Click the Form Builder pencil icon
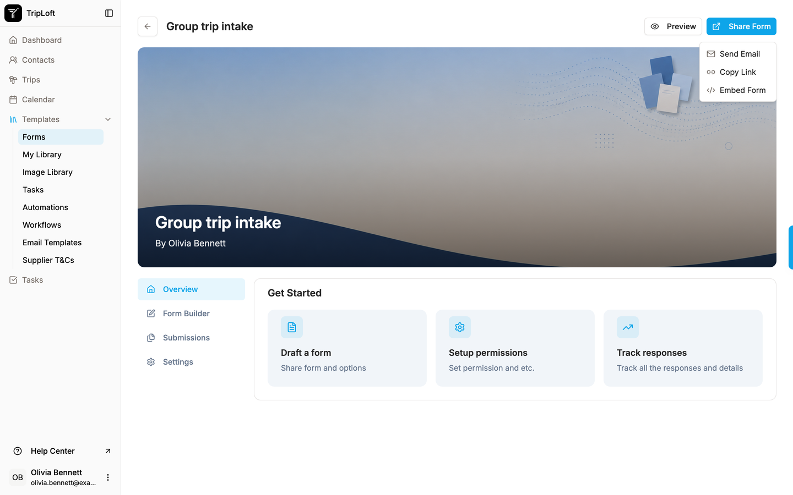The height and width of the screenshot is (495, 793). (x=151, y=313)
